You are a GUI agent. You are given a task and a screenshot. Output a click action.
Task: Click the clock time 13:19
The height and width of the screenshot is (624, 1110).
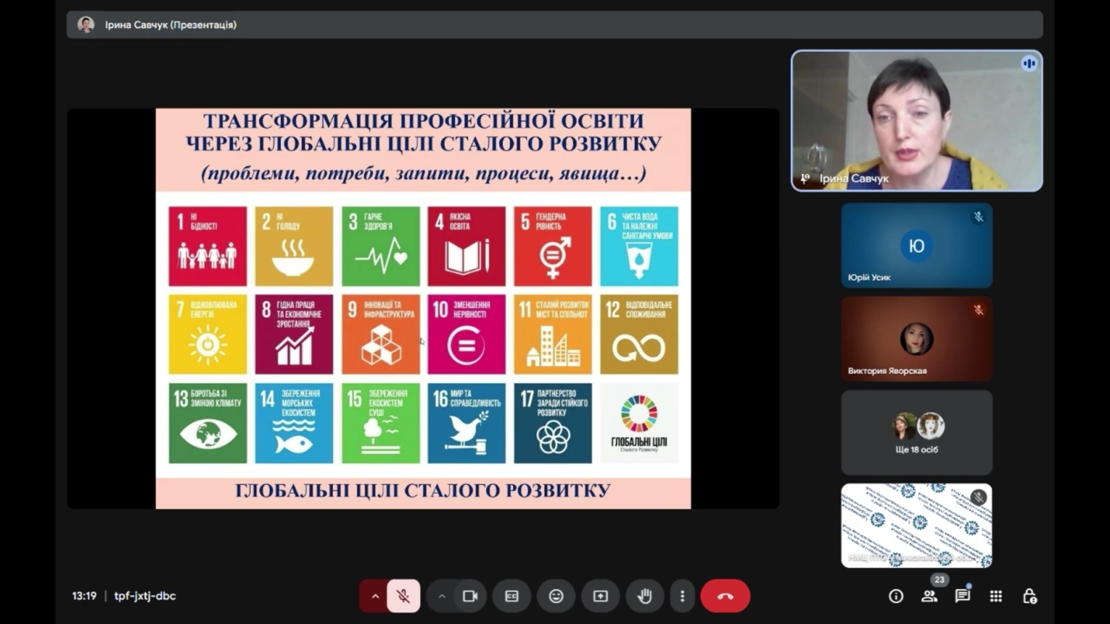click(84, 596)
